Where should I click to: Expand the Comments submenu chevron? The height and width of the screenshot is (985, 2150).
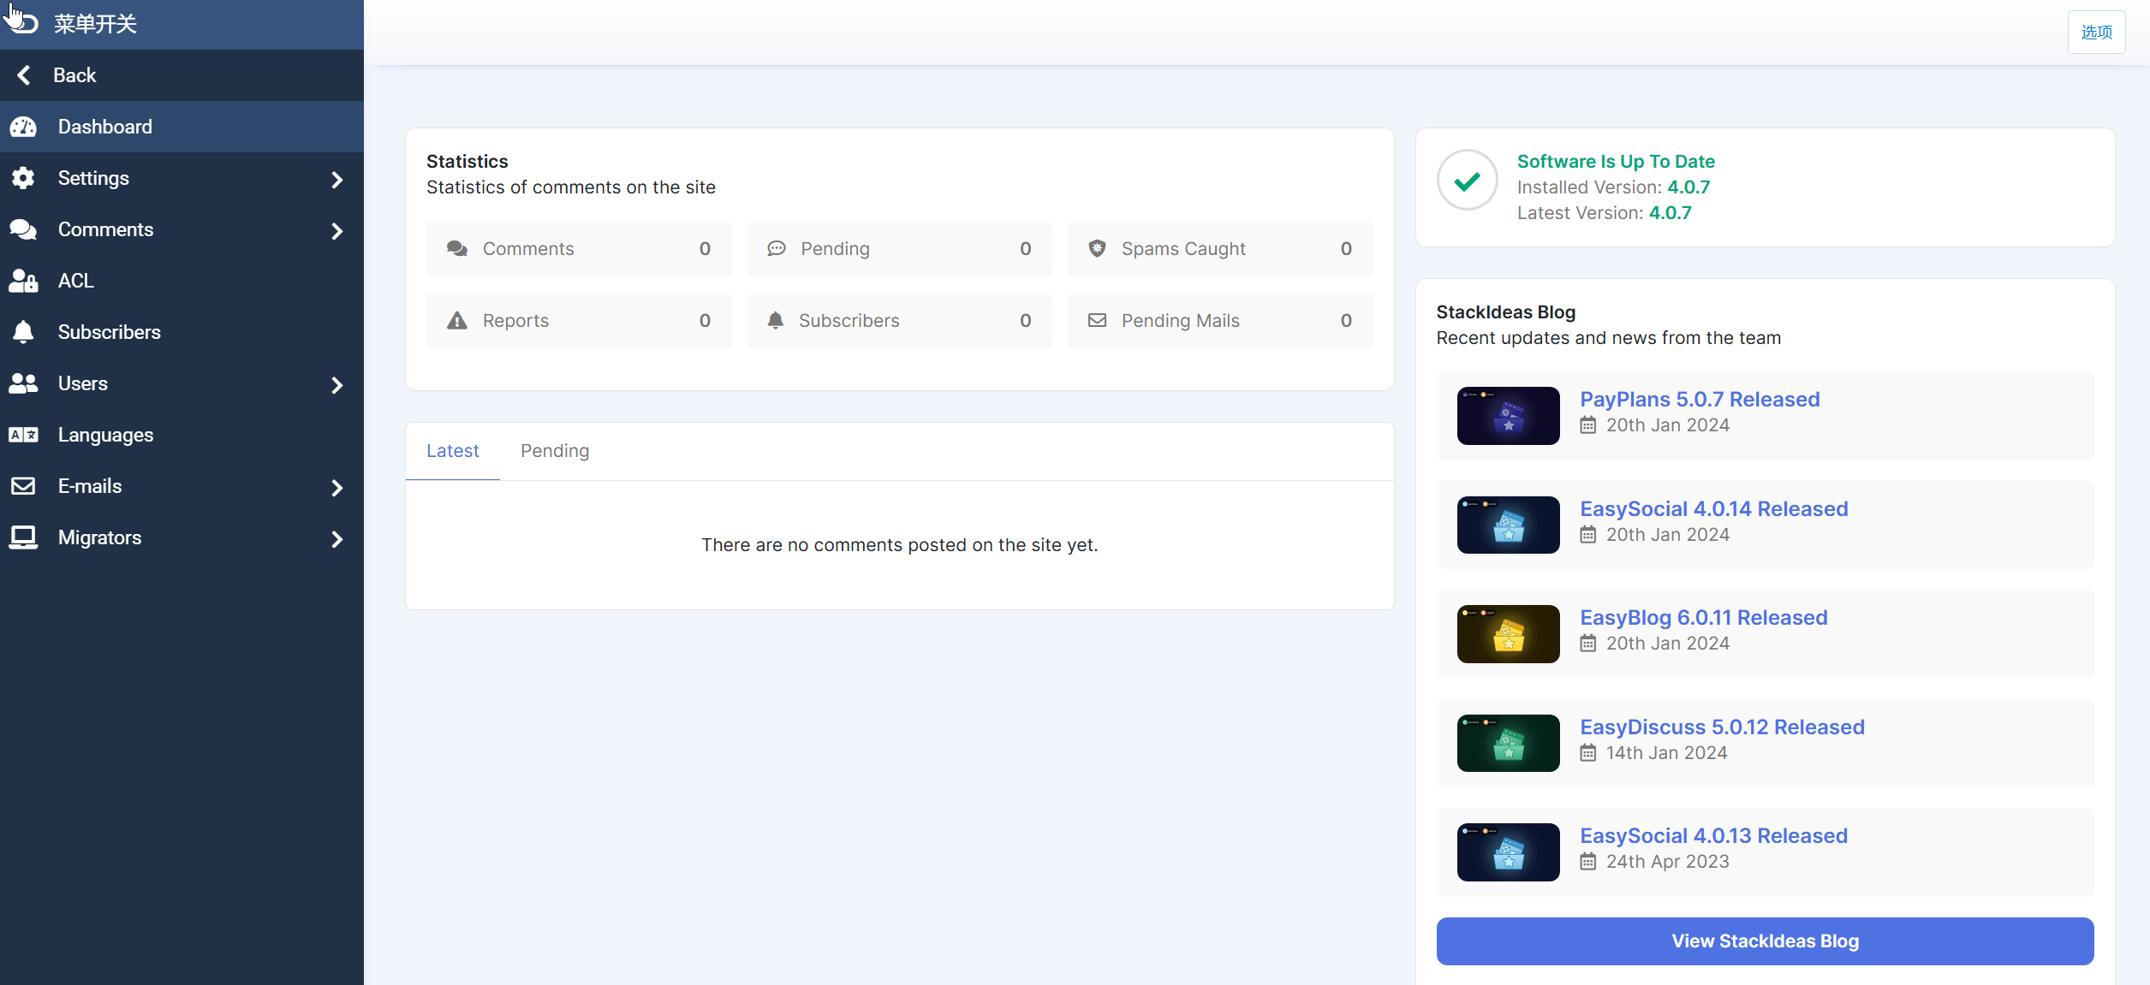(x=336, y=231)
